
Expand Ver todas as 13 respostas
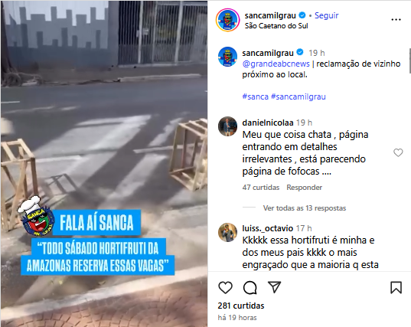[305, 208]
